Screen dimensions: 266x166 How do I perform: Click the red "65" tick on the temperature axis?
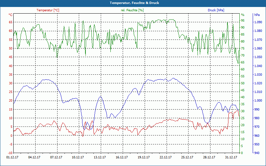[x=11, y=22]
